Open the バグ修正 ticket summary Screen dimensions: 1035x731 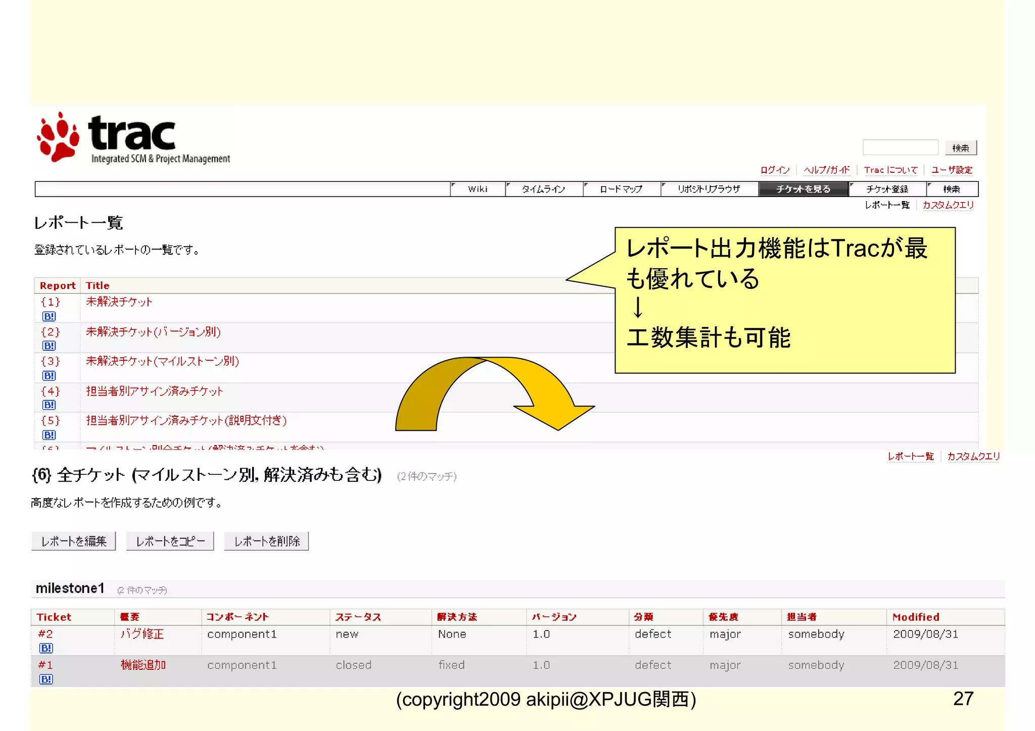[x=142, y=634]
